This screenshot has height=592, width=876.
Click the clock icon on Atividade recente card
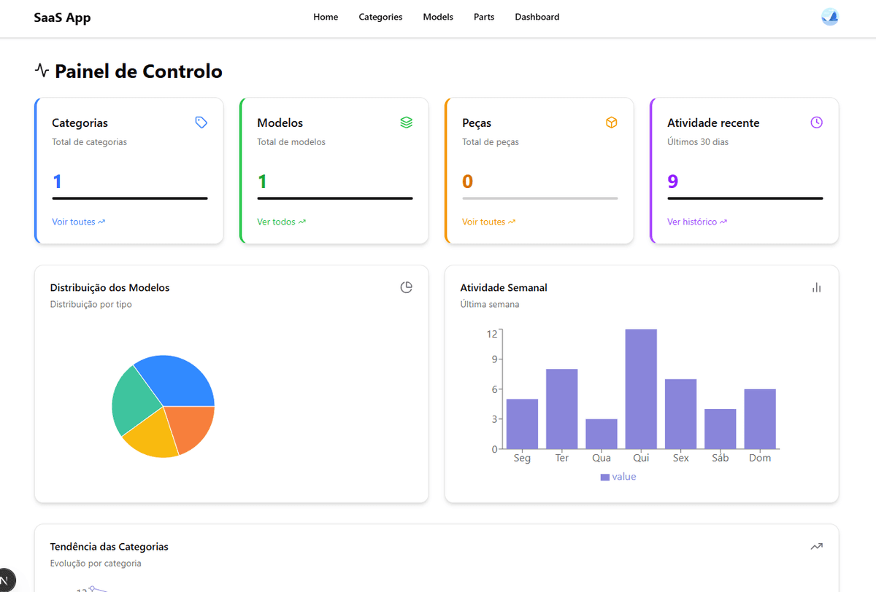tap(816, 122)
